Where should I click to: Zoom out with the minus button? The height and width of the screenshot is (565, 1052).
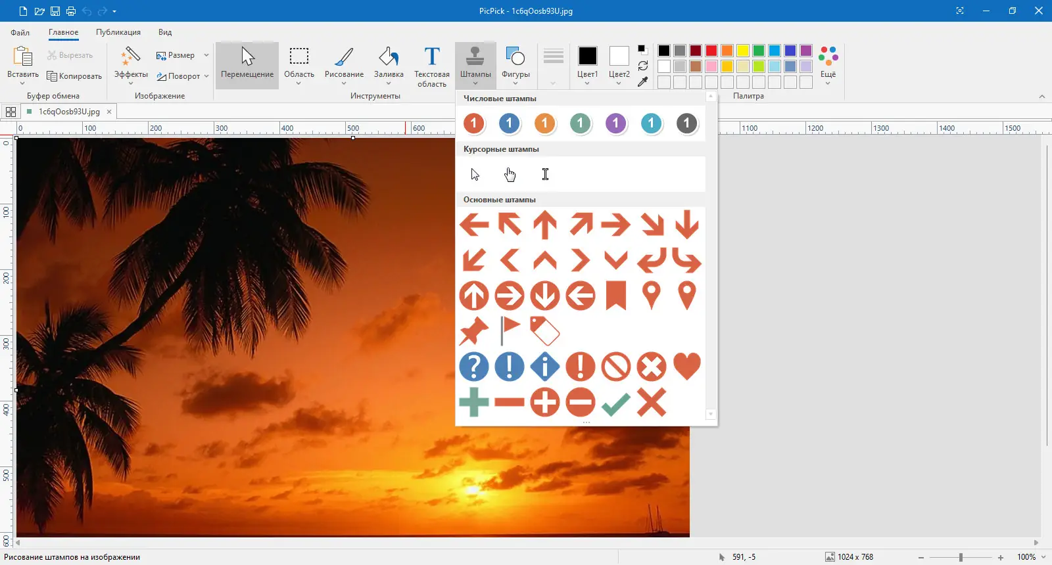(921, 557)
